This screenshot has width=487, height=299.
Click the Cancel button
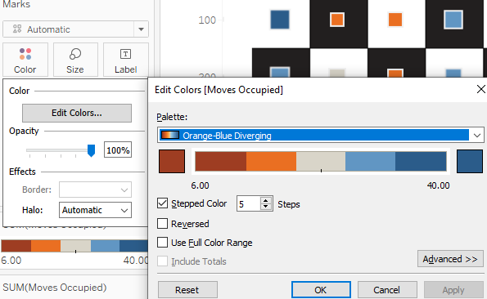pos(387,290)
